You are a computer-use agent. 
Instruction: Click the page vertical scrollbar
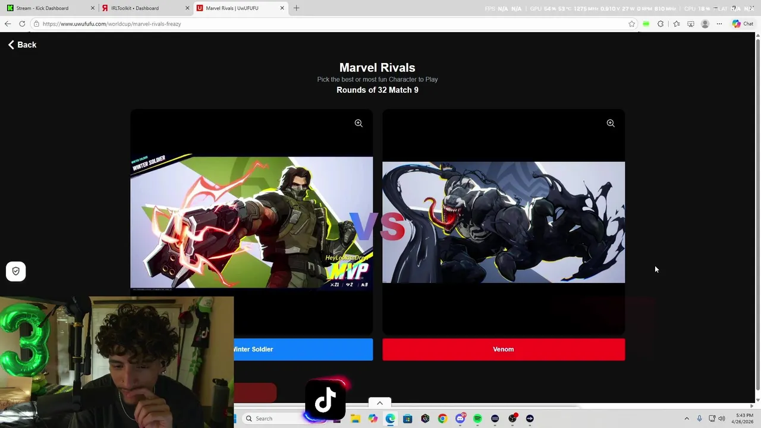(x=757, y=214)
